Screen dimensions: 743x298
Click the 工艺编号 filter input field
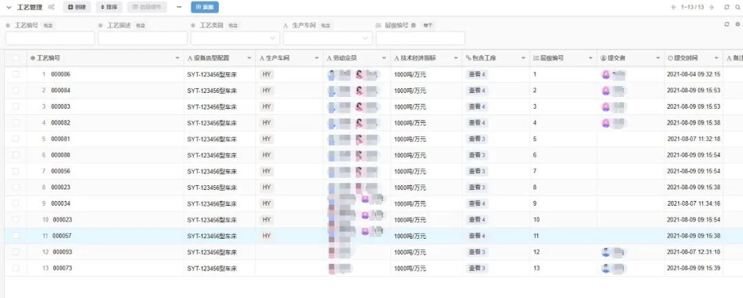50,38
